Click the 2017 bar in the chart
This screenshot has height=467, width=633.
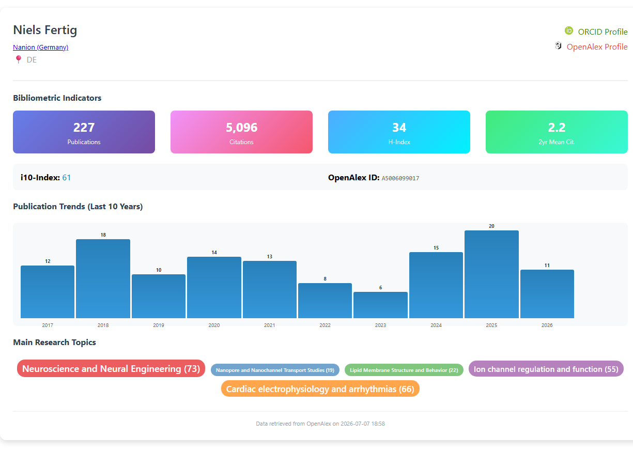point(48,292)
